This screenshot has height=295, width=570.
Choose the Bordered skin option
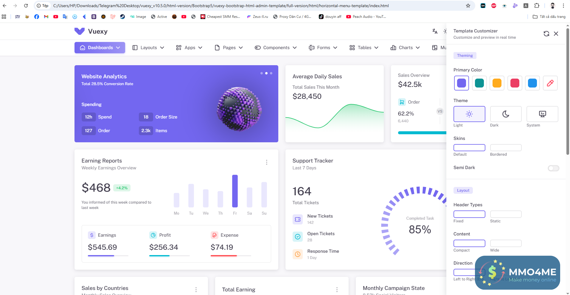[x=506, y=148]
